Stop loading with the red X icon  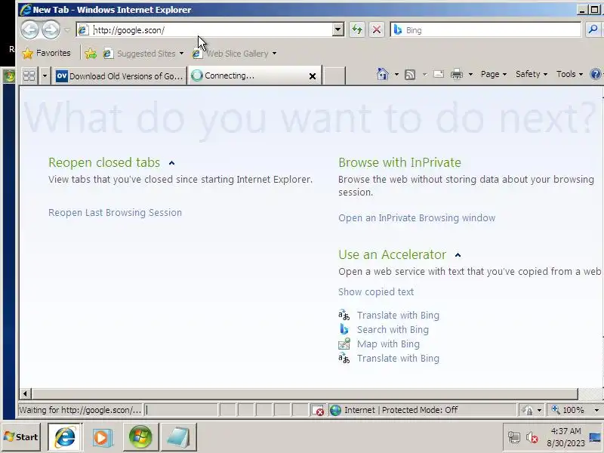coord(377,29)
